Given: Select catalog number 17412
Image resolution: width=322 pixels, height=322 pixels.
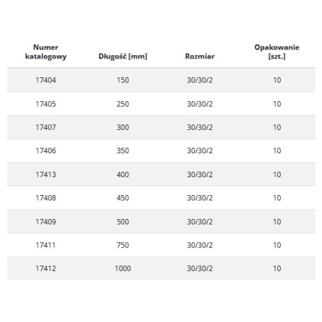Looking at the screenshot, I should point(46,269).
